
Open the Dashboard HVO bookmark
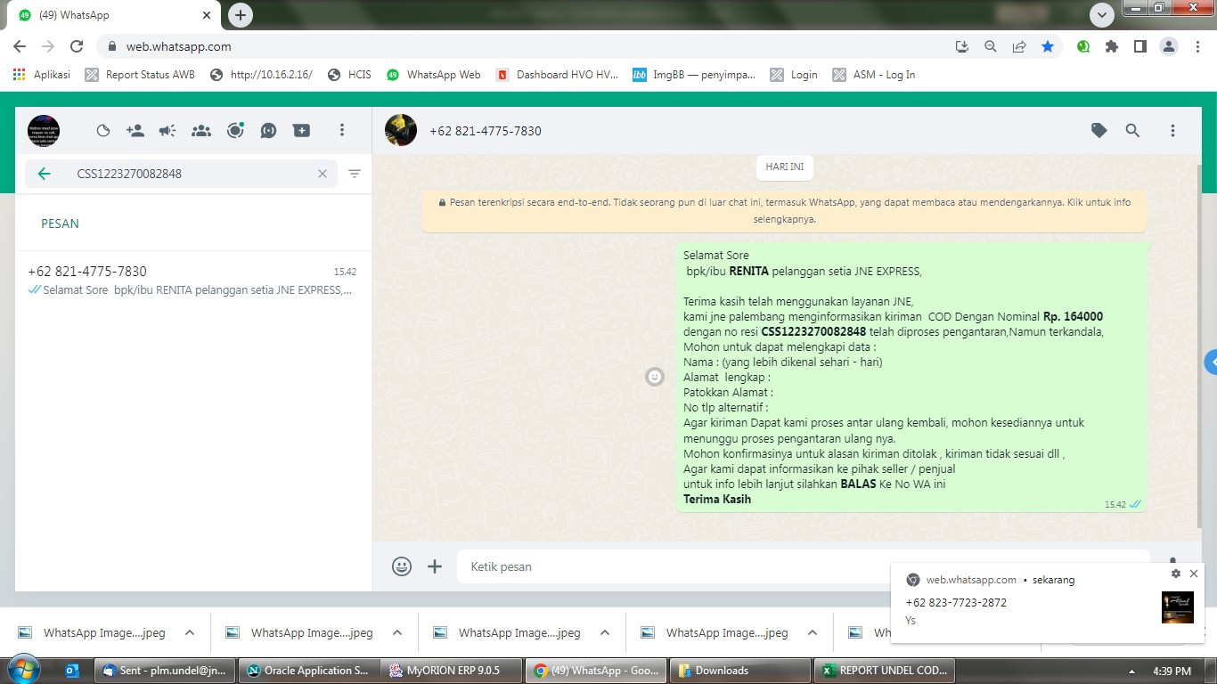point(557,75)
